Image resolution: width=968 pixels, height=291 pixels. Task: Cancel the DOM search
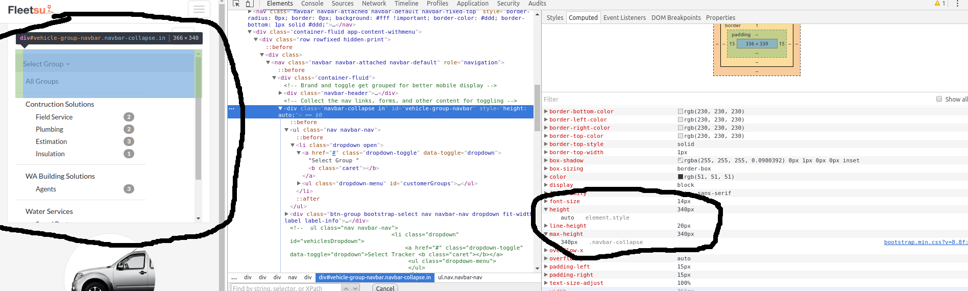pyautogui.click(x=385, y=288)
